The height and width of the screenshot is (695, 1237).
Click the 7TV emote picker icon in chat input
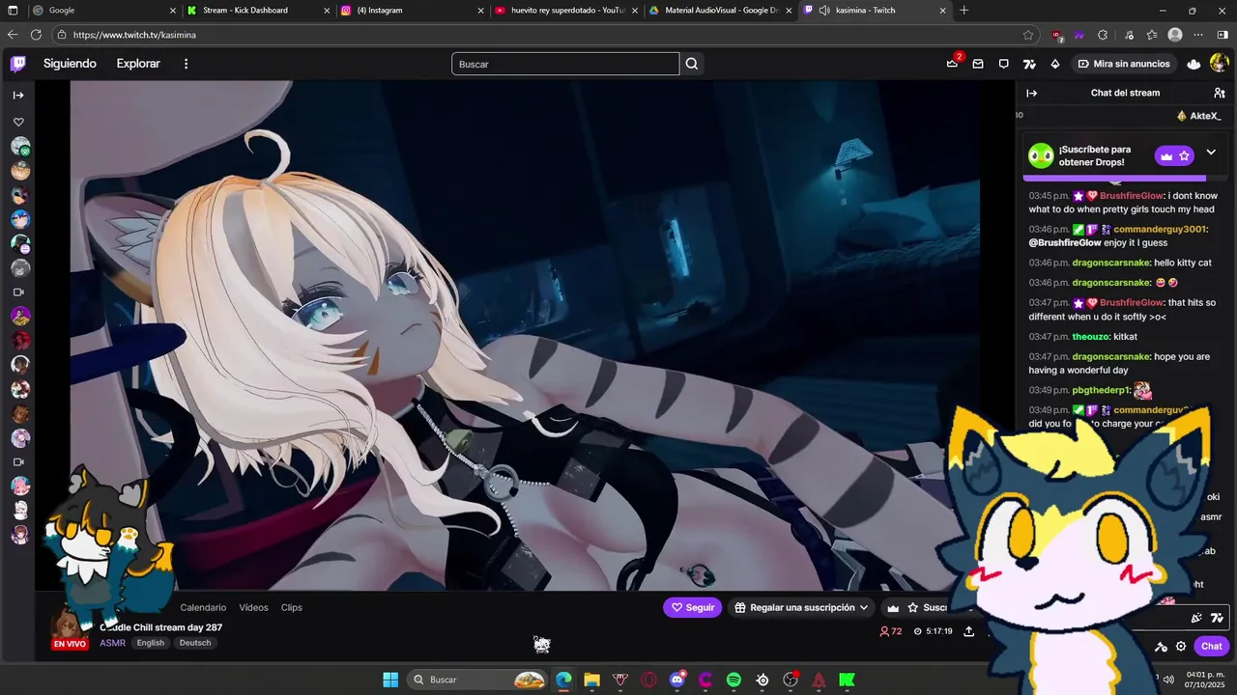(x=1217, y=618)
